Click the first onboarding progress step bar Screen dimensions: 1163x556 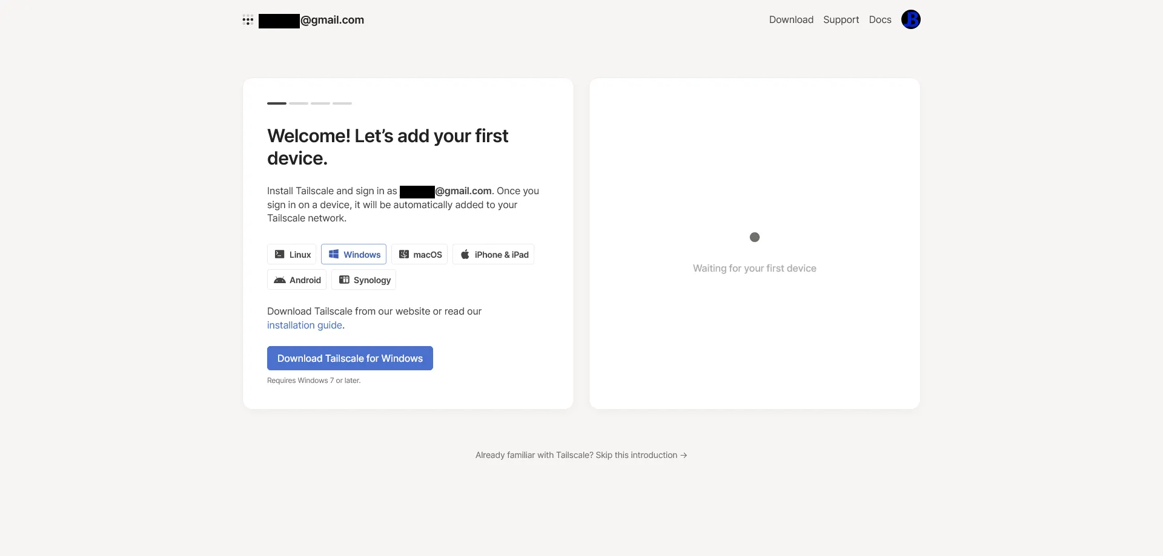[277, 103]
